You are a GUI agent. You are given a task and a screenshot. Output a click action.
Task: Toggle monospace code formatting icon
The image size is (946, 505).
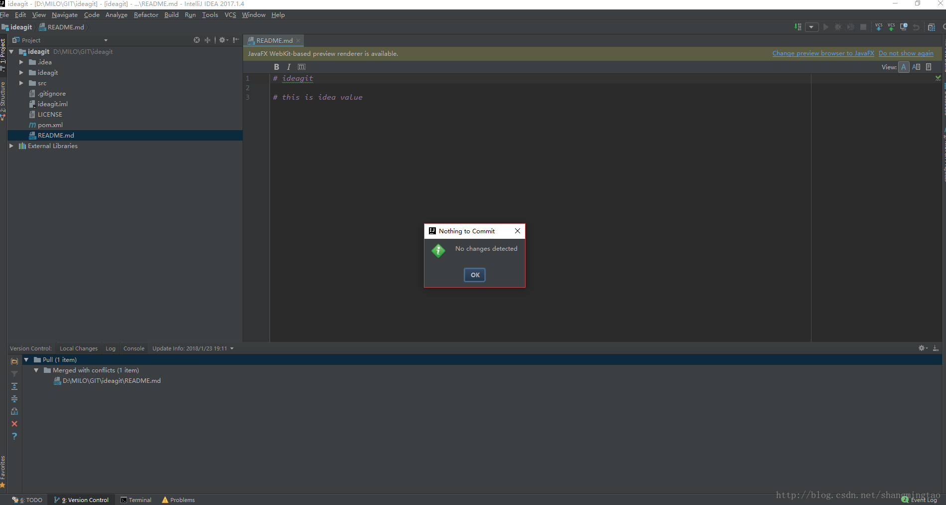(x=301, y=67)
